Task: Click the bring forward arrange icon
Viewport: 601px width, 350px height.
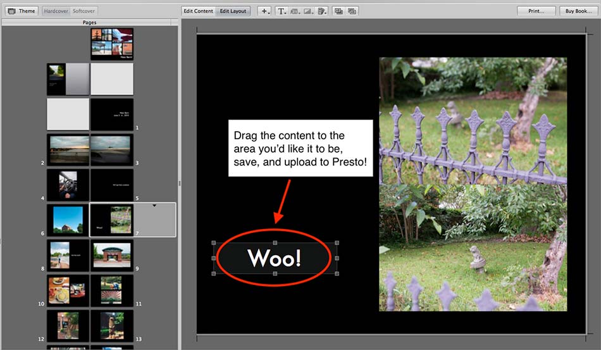Action: (x=338, y=11)
